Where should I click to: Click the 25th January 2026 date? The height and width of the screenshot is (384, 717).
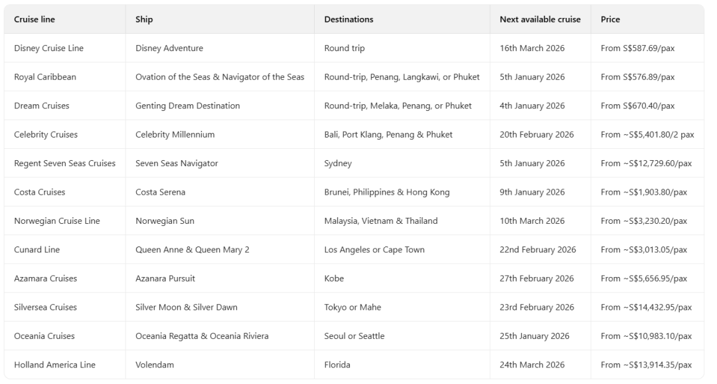point(534,336)
